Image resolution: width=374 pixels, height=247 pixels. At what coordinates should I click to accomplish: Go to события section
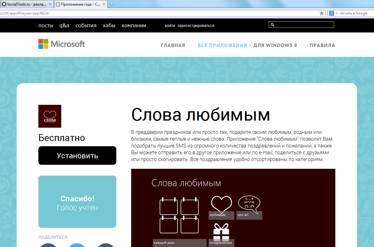86,26
